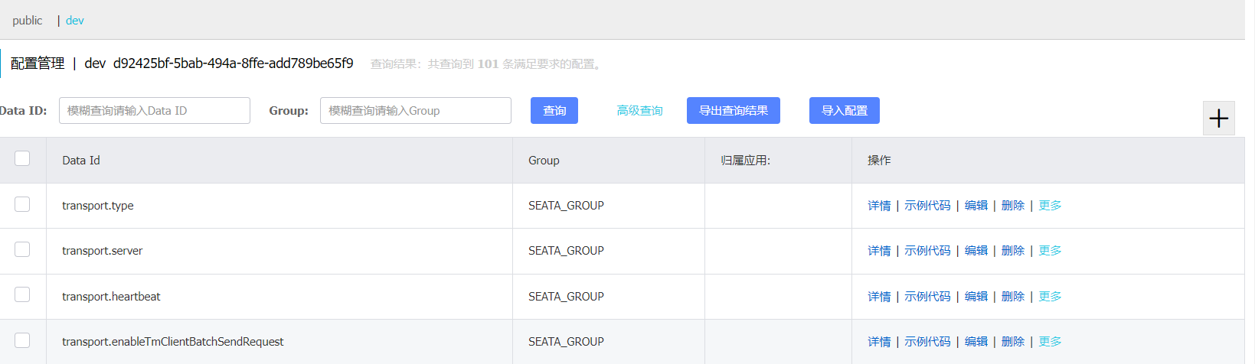Click the 查询 search button
Viewport: 1255px width, 364px height.
coord(554,111)
